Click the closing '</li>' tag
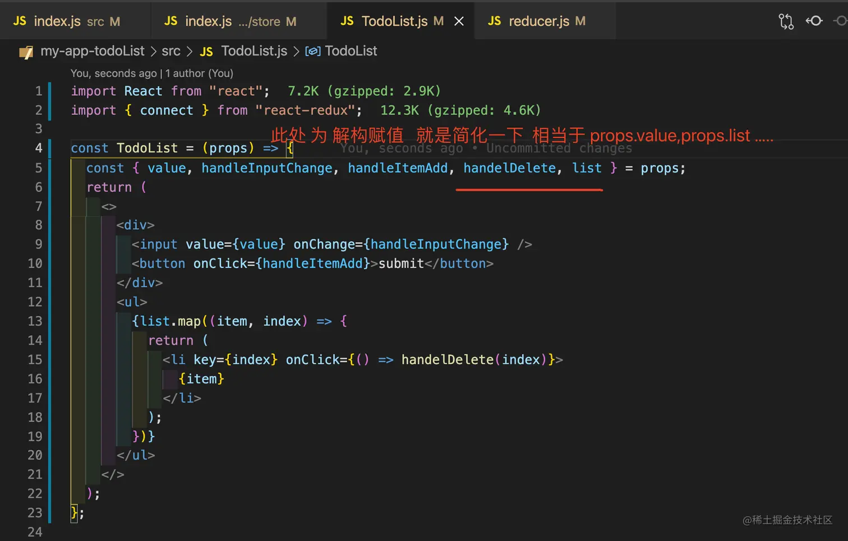This screenshot has height=541, width=848. point(182,398)
